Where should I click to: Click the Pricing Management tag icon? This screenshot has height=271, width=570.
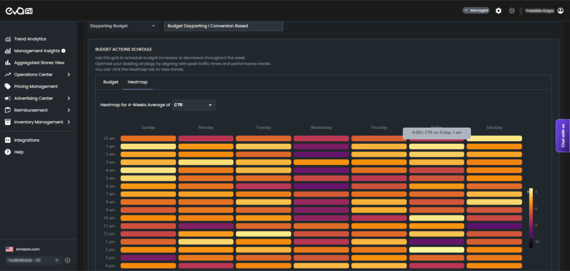coord(8,87)
